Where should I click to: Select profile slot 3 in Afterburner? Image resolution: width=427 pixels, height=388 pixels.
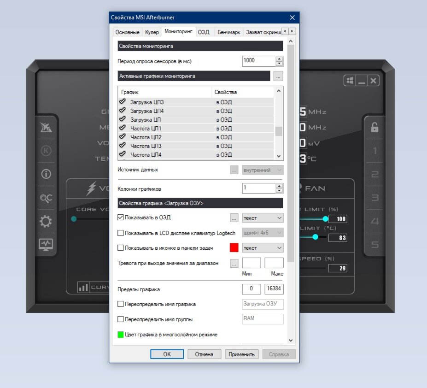tap(374, 198)
